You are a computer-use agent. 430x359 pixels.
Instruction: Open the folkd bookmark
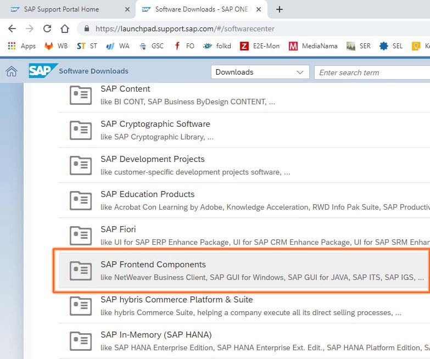[x=217, y=46]
